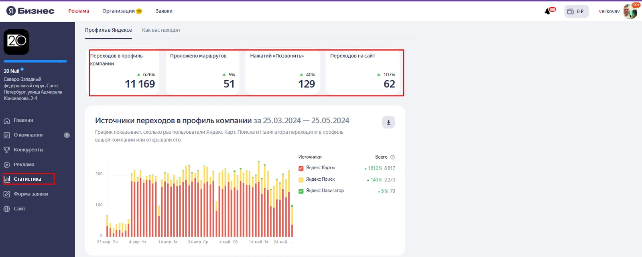This screenshot has width=642, height=257.
Task: Click the date range 25.03.2024 — 25.05.2024
Action: point(306,120)
